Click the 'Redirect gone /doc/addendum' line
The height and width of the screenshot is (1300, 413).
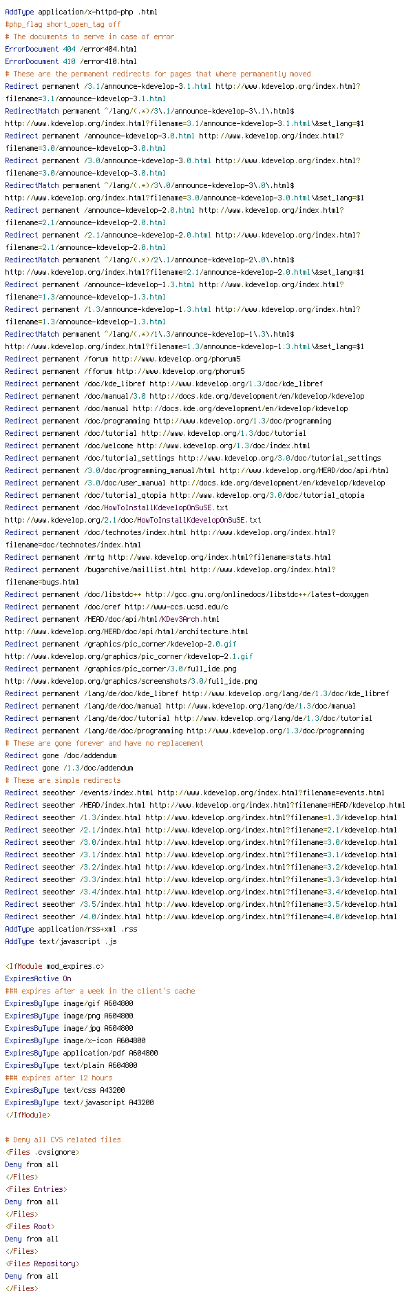[61, 755]
